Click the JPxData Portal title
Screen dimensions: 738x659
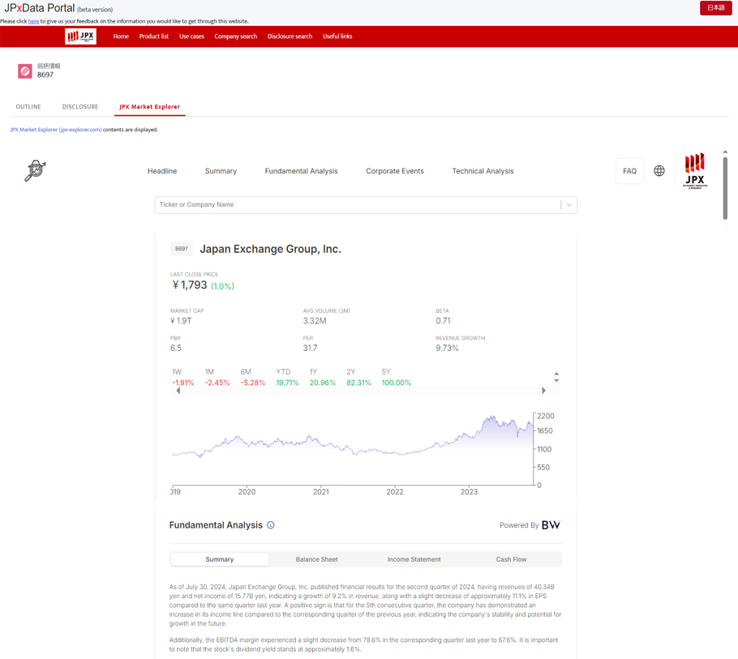40,8
